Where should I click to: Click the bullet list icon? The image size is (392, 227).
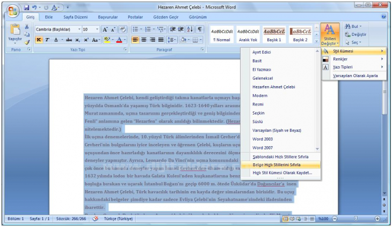pyautogui.click(x=135, y=29)
